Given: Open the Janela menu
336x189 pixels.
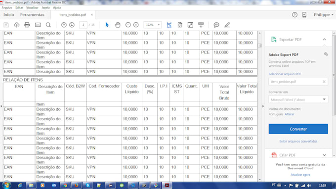Looking at the screenshot, I should click(45, 8).
